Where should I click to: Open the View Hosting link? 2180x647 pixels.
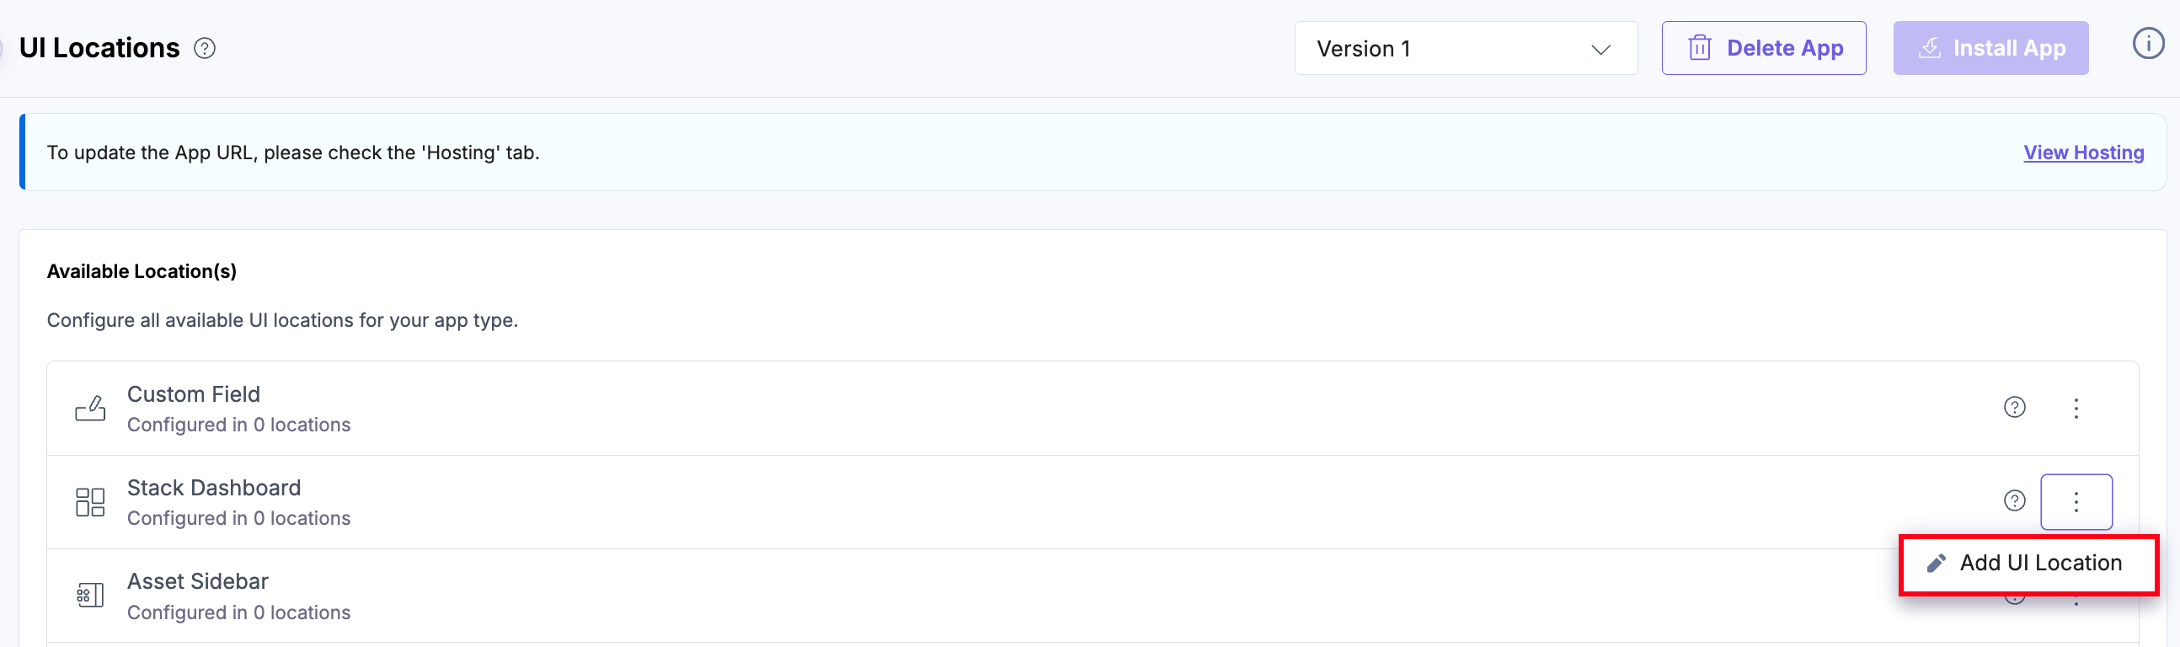point(2082,152)
